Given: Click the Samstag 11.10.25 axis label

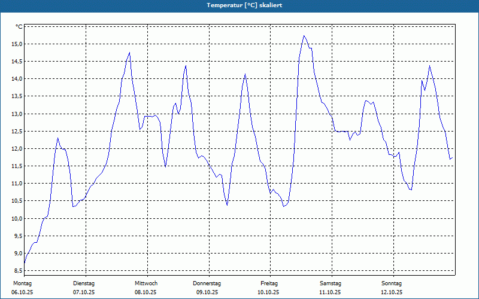Looking at the screenshot, I should point(331,288).
